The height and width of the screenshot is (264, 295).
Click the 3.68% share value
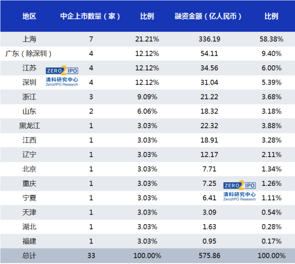pos(272,97)
